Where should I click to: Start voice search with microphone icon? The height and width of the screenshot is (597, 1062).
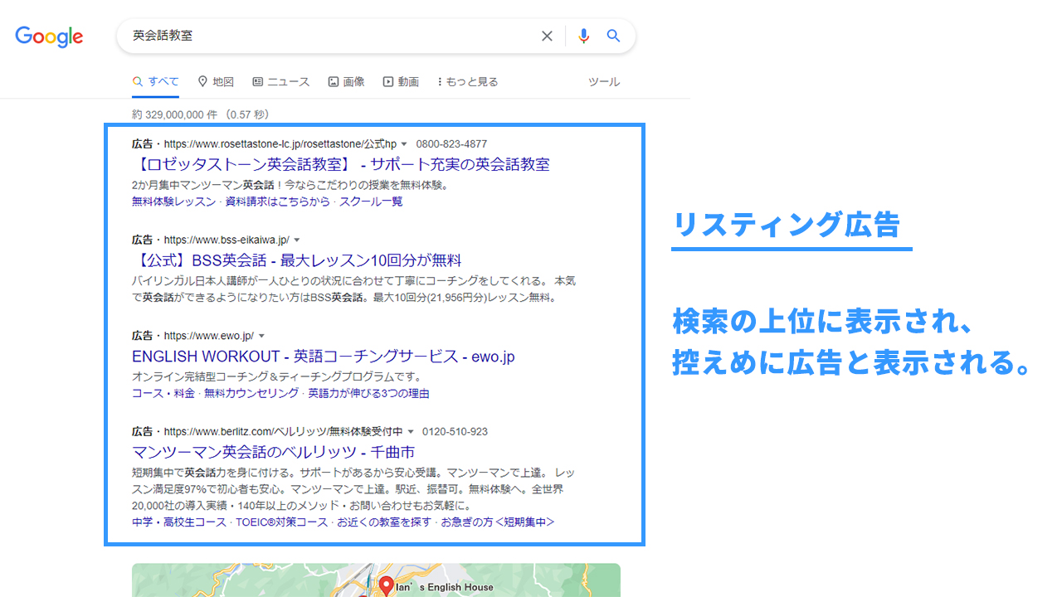(584, 36)
